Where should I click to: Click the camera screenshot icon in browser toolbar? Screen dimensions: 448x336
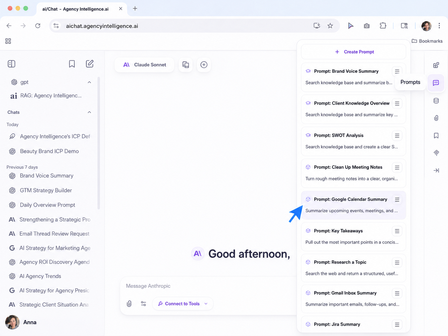(367, 26)
